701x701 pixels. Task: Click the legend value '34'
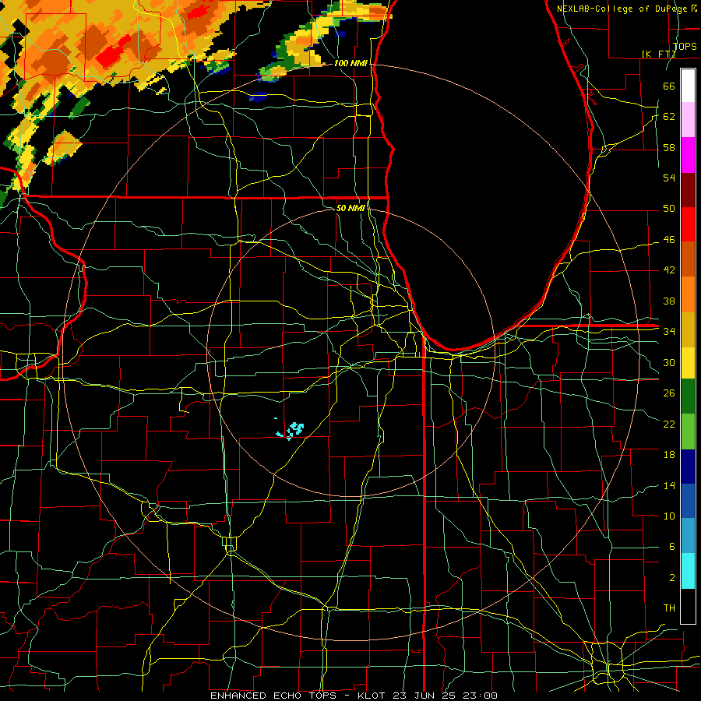[669, 331]
